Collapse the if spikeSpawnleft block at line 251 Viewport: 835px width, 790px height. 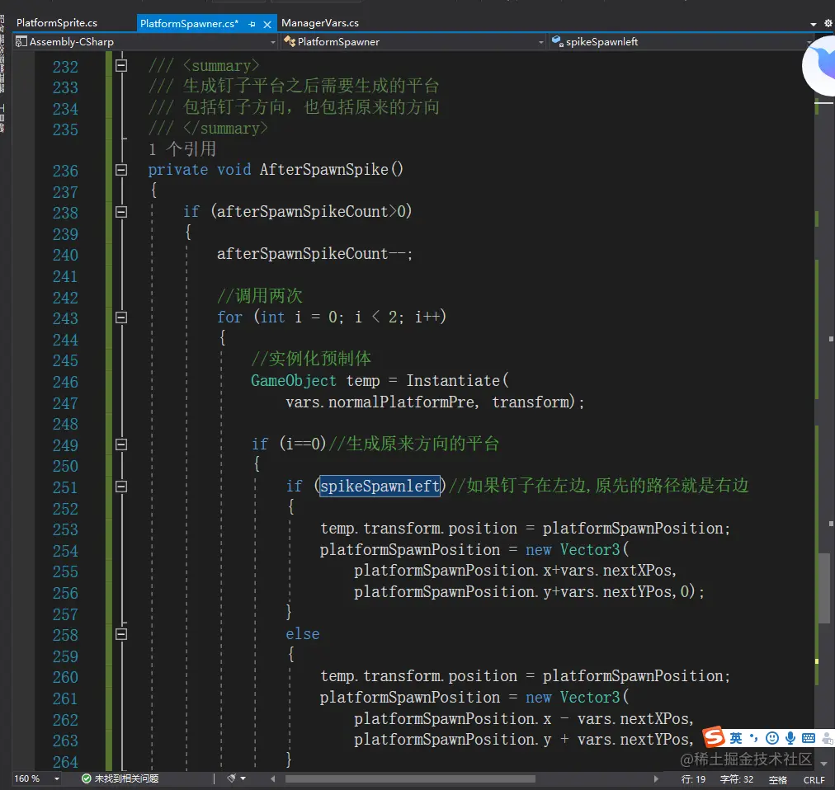(121, 487)
